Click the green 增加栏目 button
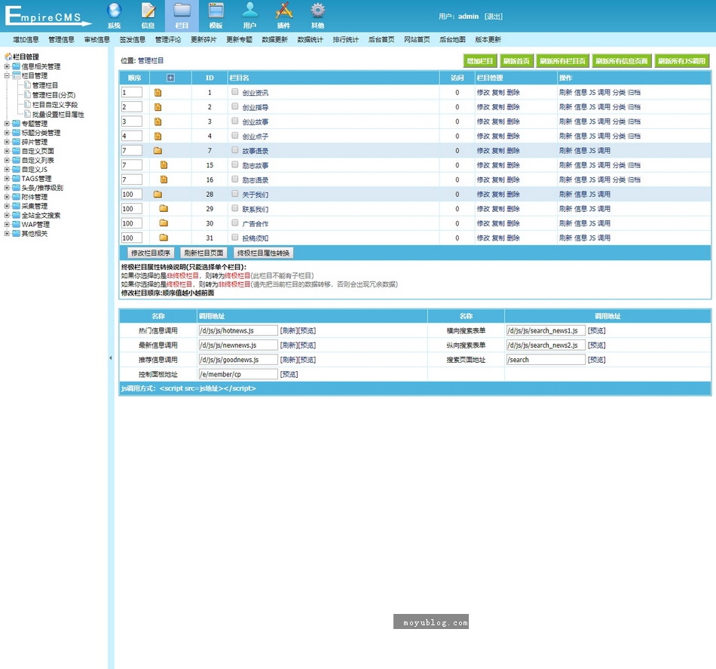Viewport: 716px width, 669px height. 480,61
